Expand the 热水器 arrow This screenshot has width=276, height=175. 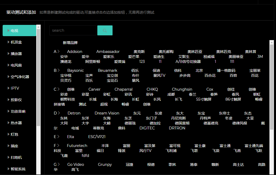8,123
